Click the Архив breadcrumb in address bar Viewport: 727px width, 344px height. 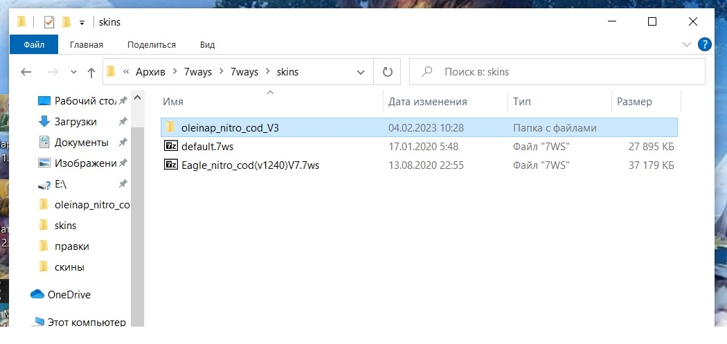152,72
